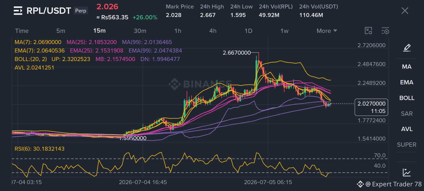Click the DN: 1.9946477 Bollinger value

coord(160,59)
